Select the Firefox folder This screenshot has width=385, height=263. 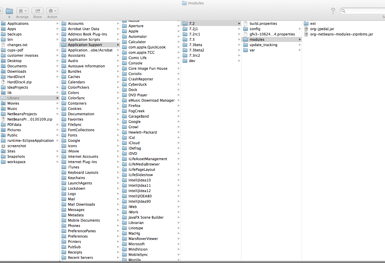pyautogui.click(x=134, y=106)
